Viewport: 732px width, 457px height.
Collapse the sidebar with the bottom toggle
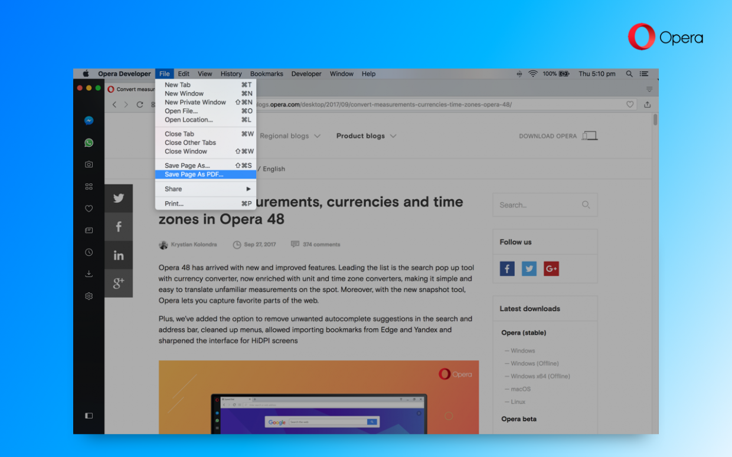tap(89, 416)
